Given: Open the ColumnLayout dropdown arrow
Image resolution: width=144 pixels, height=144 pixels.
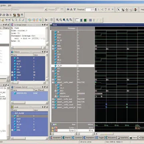Looking at the screenshot, I should click(46, 10).
